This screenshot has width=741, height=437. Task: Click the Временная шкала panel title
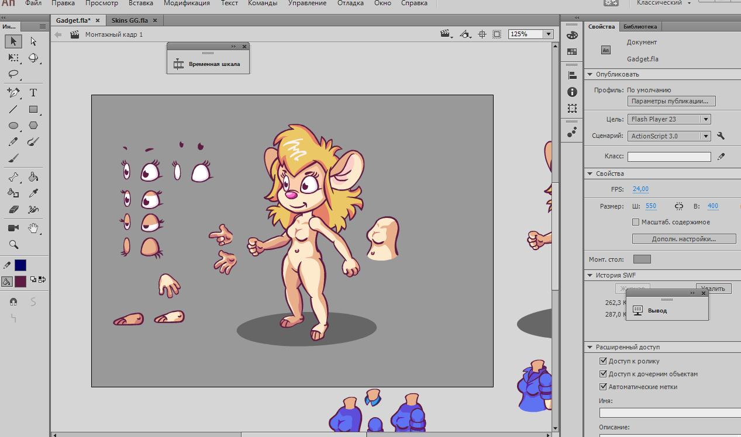tap(214, 64)
